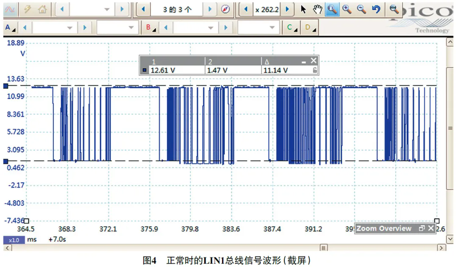The image size is (457, 267).
Task: Select the zoom-out magnifier tool
Action: tap(361, 10)
